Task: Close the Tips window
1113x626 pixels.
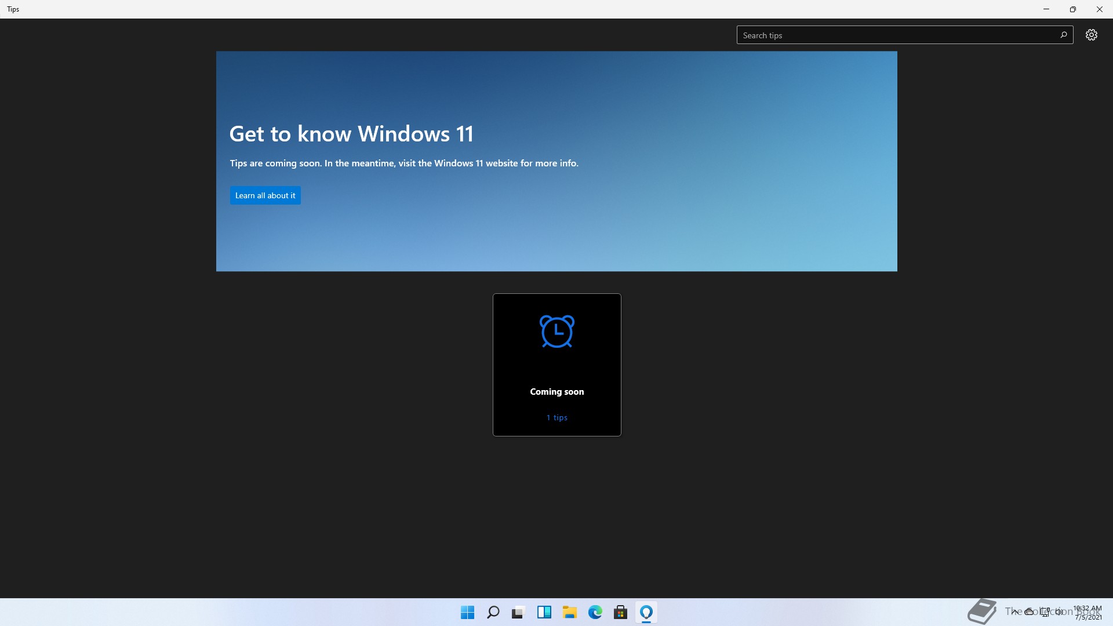Action: pyautogui.click(x=1099, y=9)
